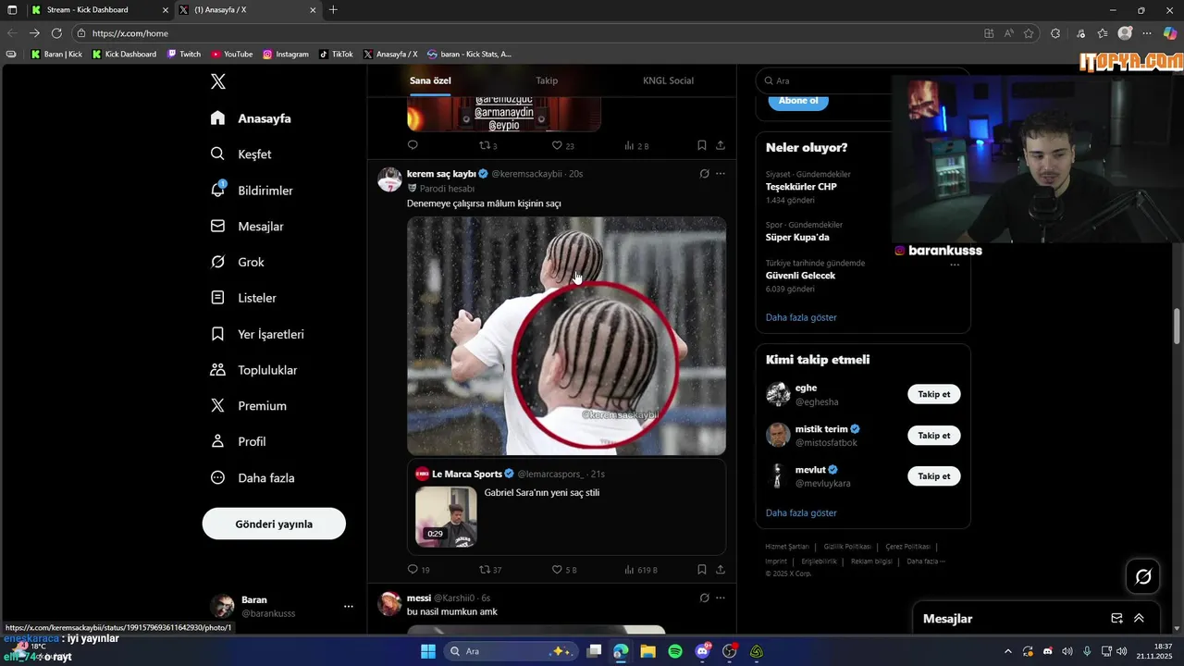
Task: Open the braided hair photo
Action: click(x=567, y=336)
